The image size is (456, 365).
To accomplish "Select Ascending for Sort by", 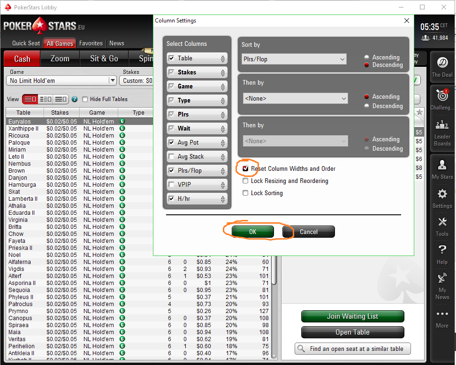I will tap(366, 57).
